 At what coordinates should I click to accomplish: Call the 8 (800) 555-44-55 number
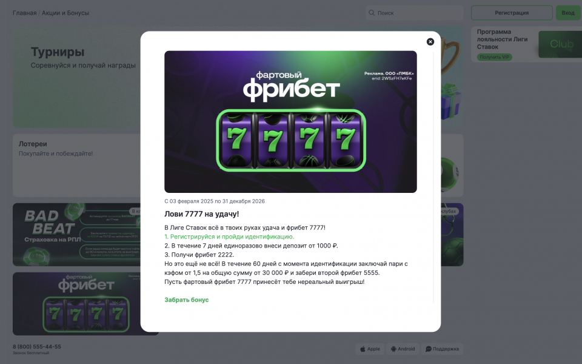(x=37, y=346)
